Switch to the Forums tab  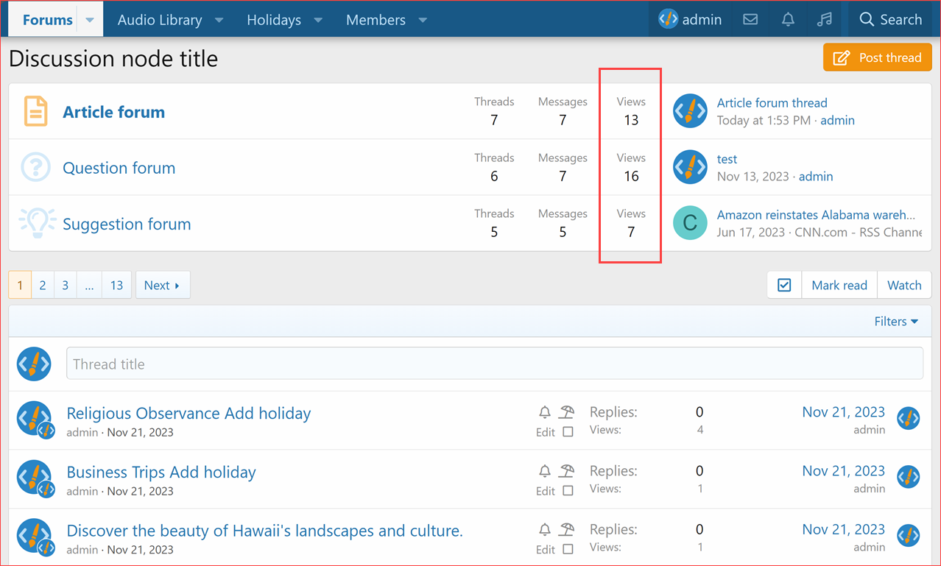point(47,19)
